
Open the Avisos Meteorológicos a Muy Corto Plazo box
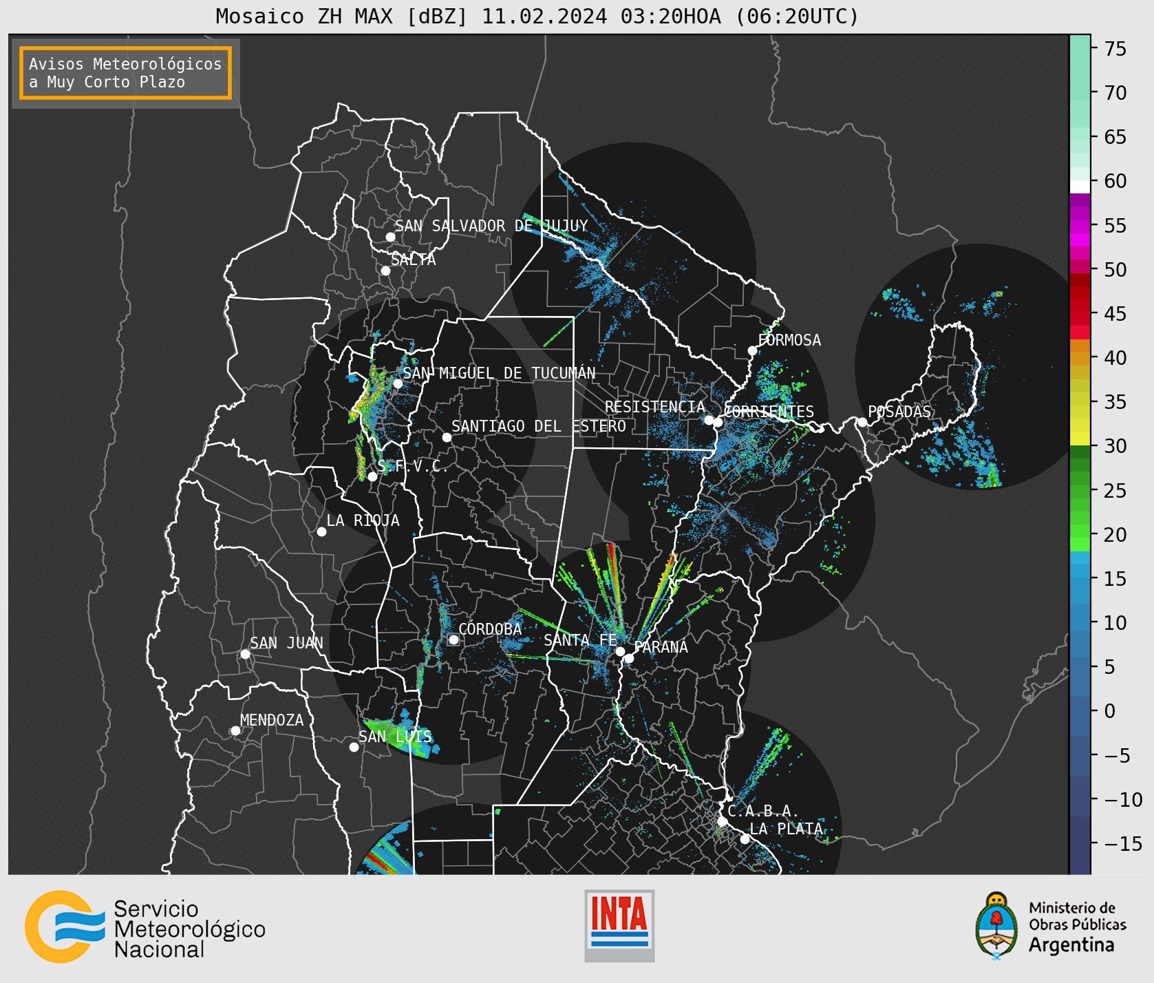[x=125, y=73]
